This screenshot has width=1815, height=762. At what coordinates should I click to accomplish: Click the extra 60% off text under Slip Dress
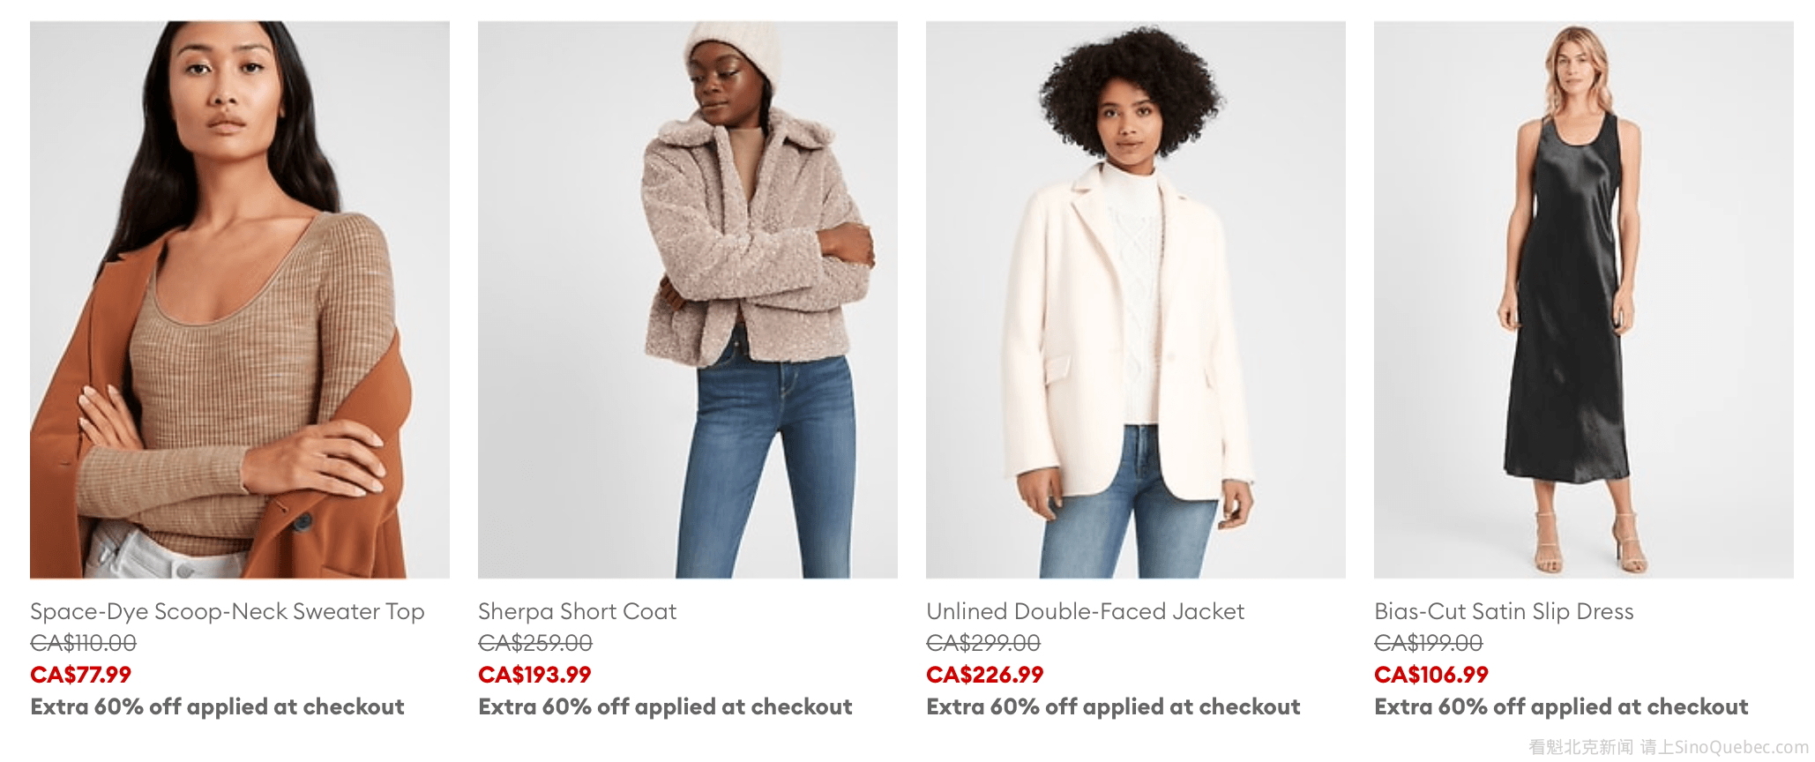[x=1561, y=706]
